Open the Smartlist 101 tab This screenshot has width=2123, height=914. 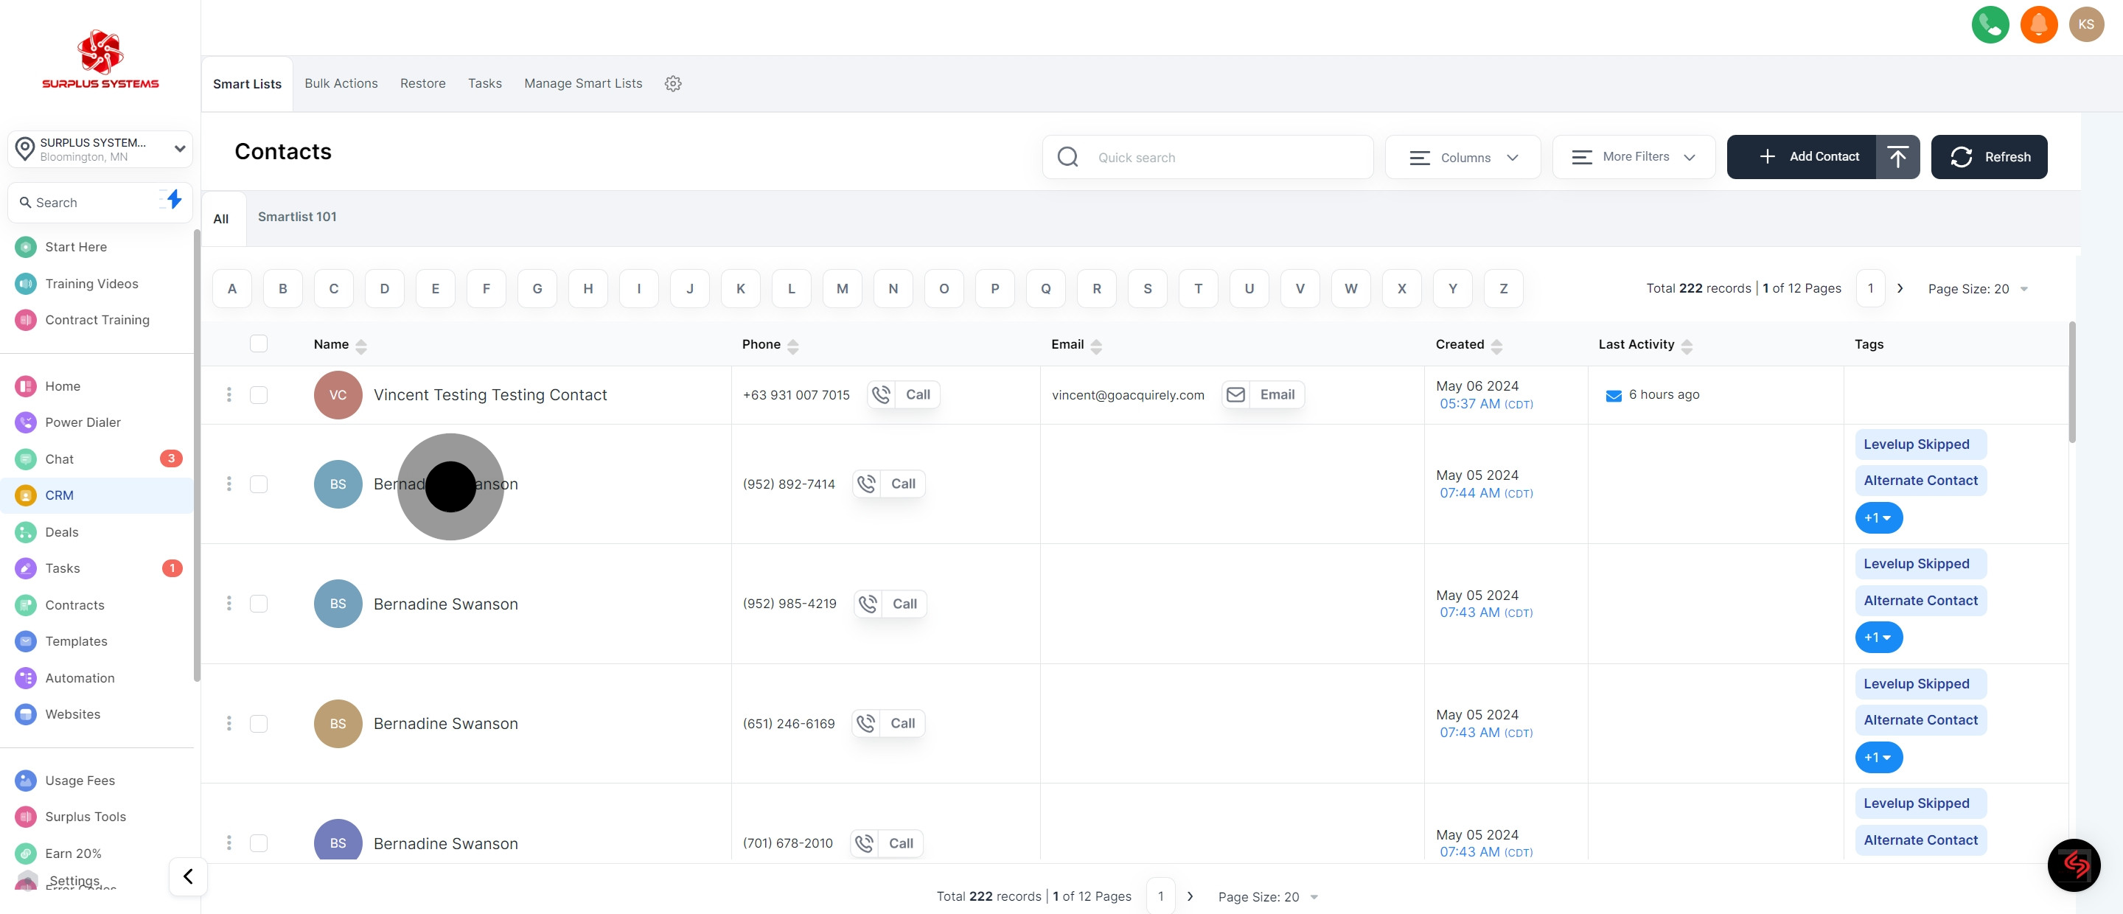(x=296, y=217)
